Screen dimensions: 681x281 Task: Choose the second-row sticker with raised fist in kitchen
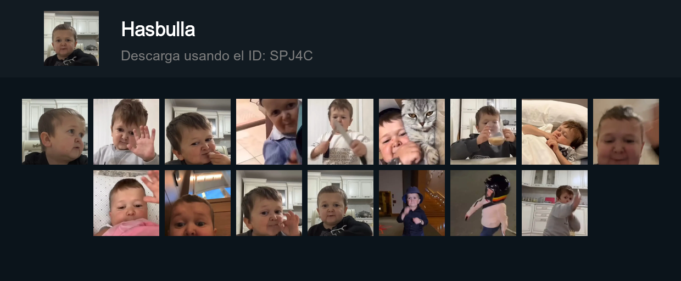click(x=269, y=203)
